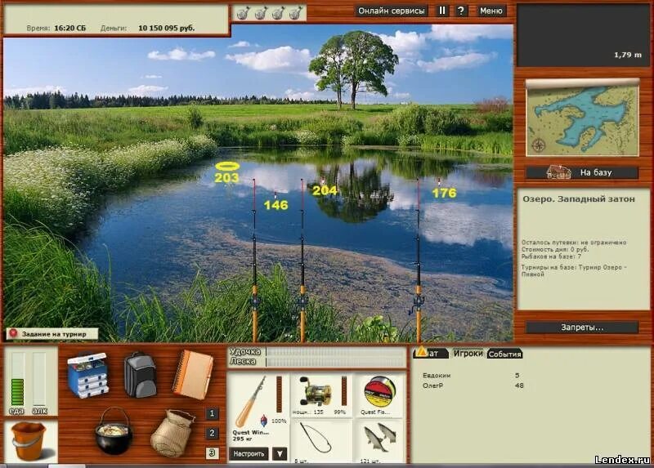The image size is (654, 468).
Task: Click the cabin icon beside На базу
Action: 558,172
